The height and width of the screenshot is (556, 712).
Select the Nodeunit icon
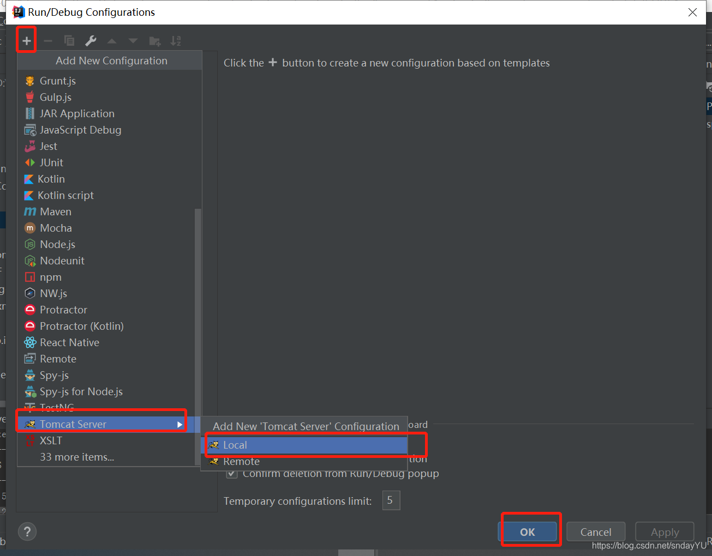pyautogui.click(x=30, y=261)
